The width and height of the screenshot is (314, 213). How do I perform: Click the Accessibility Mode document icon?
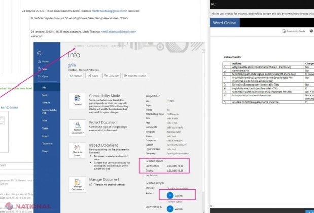(x=284, y=31)
